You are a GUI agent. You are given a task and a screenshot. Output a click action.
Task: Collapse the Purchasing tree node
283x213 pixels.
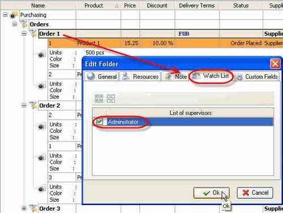click(x=5, y=14)
